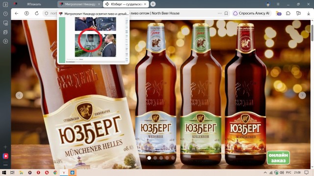Viewport: 314px width, 176px height.
Task: Show the next slide with the right arrow
Action: click(x=302, y=95)
